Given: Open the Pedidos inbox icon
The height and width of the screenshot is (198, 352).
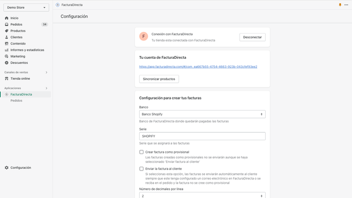Looking at the screenshot, I should 7,24.
